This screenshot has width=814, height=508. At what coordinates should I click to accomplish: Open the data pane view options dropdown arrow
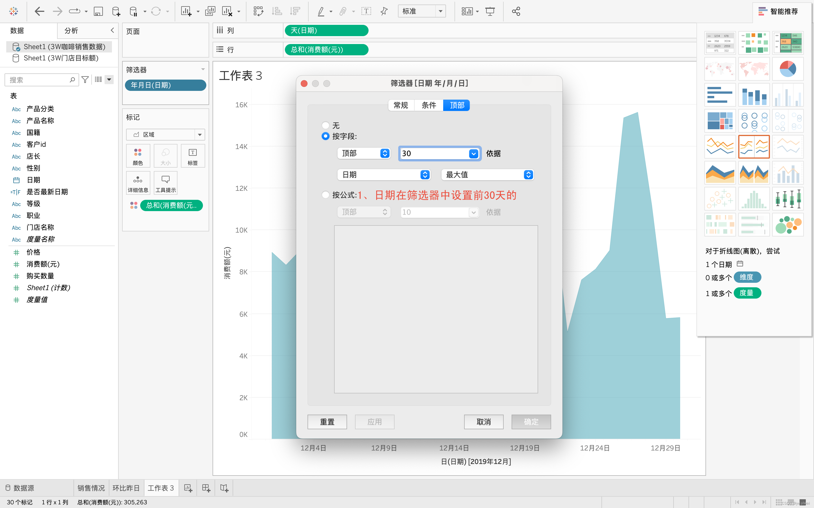(x=109, y=80)
